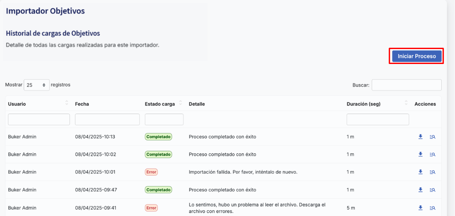Download error file for the 08/04/2025-10:01 upload

point(420,172)
